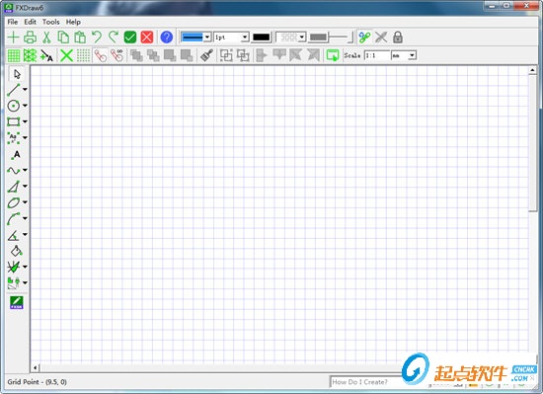
Task: Click the Scale 1:1 input field
Action: pyautogui.click(x=376, y=55)
